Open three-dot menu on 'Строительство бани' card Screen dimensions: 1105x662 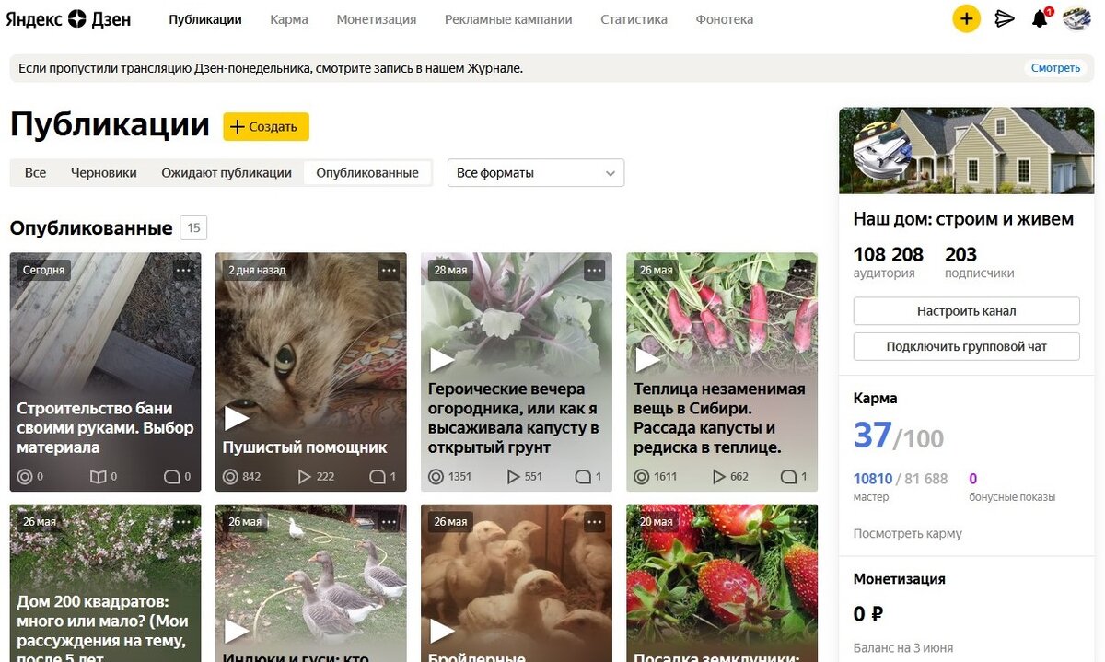[183, 270]
